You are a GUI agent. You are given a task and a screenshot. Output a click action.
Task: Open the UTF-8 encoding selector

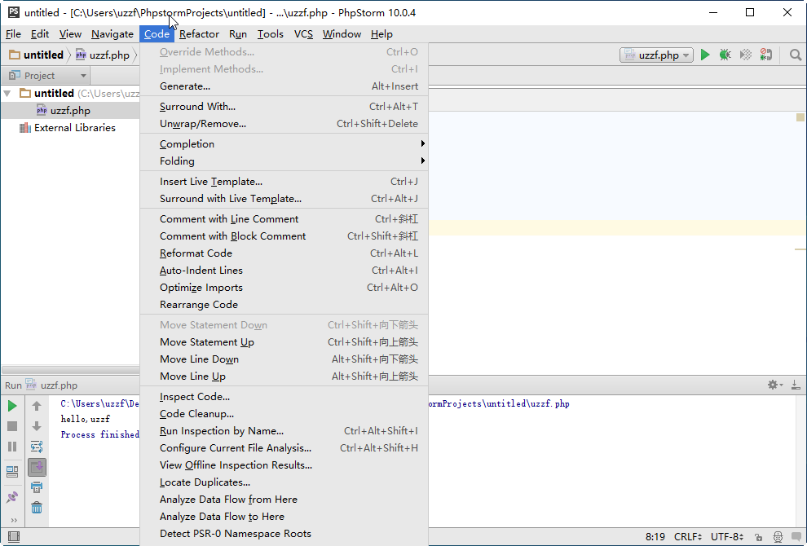pyautogui.click(x=727, y=537)
